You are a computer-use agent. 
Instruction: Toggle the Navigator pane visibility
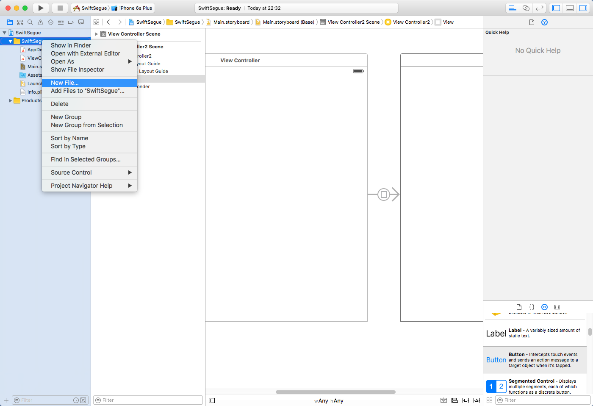556,8
